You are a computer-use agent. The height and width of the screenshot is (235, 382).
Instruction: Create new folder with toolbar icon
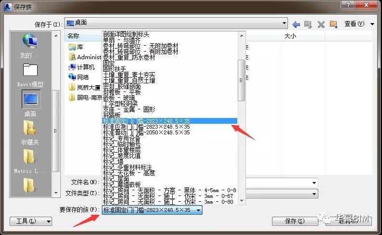coord(333,25)
